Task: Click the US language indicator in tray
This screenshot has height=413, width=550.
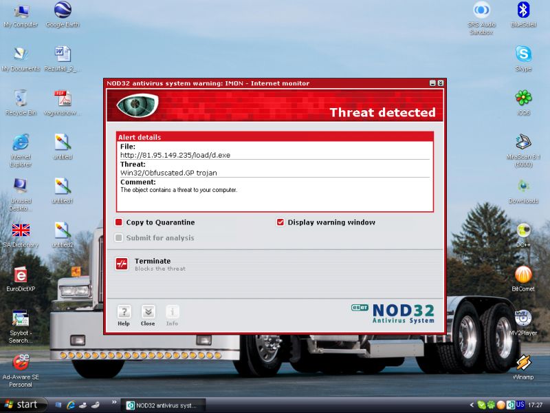Action: (520, 405)
